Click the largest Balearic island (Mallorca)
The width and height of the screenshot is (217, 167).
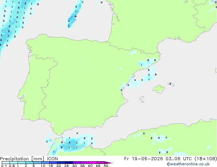158,89
